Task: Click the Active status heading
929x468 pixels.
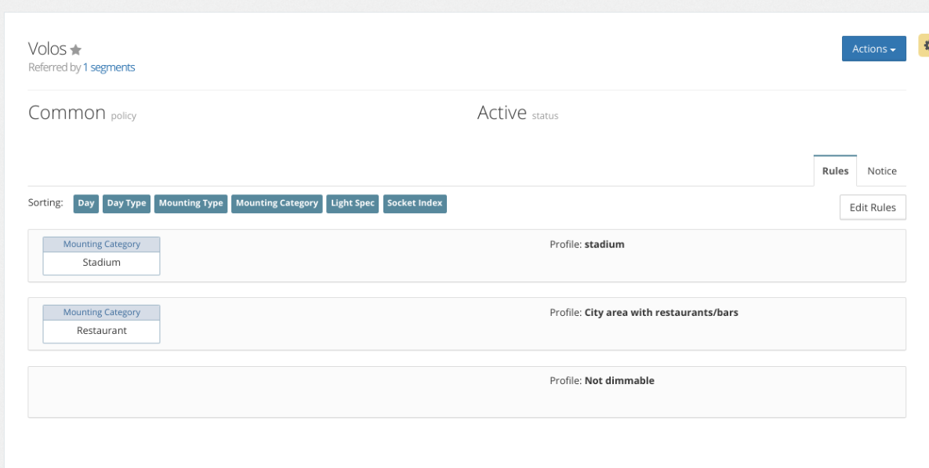Action: 502,113
